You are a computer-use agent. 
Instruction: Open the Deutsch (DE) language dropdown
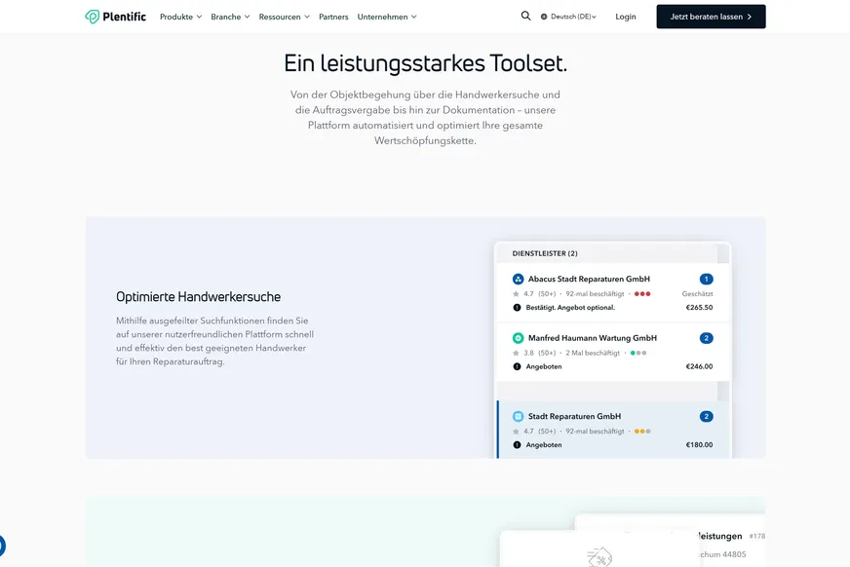(570, 17)
